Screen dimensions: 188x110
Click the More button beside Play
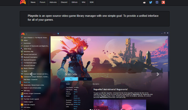[85, 79]
